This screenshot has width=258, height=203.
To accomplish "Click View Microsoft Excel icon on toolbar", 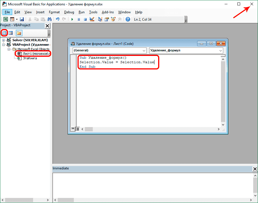I will (6, 19).
